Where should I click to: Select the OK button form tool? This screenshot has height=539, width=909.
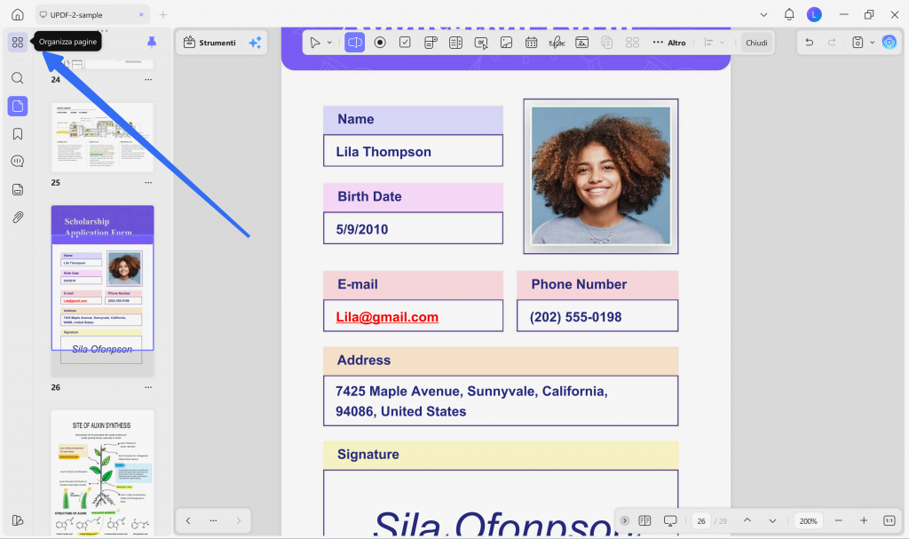point(480,43)
